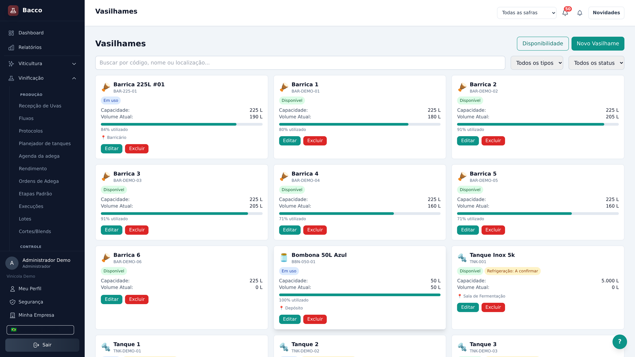This screenshot has height=357, width=635.
Task: Open Recepção de Uvas menu item
Action: point(40,106)
